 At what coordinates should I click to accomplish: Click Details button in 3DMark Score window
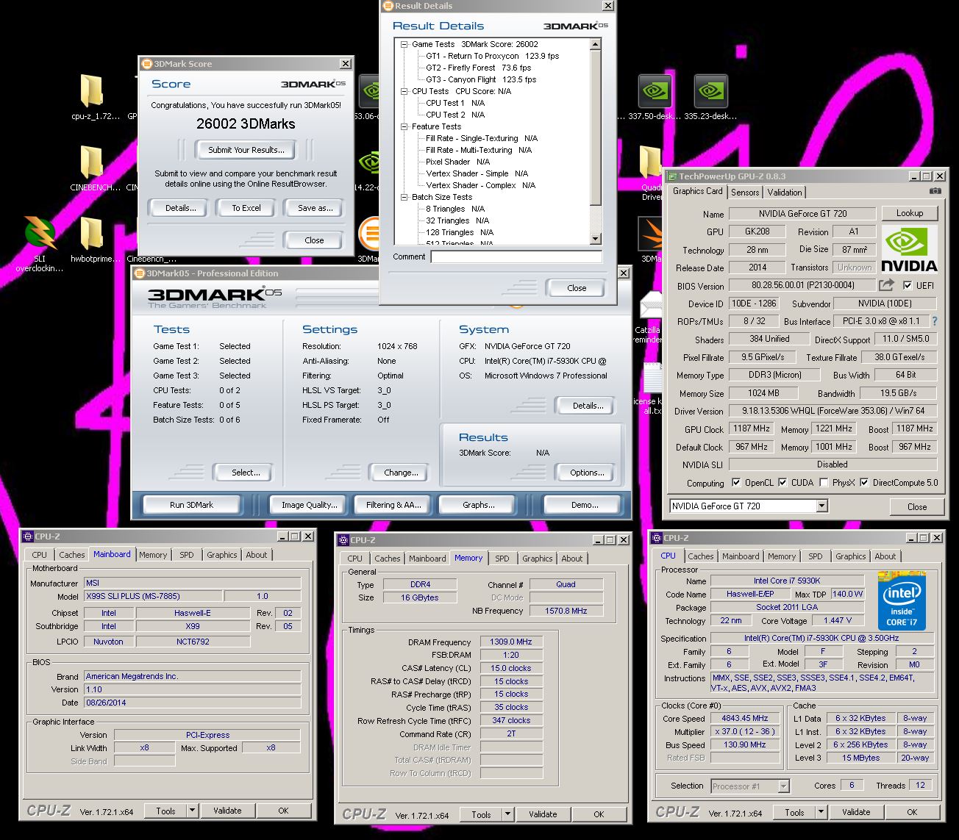(180, 208)
